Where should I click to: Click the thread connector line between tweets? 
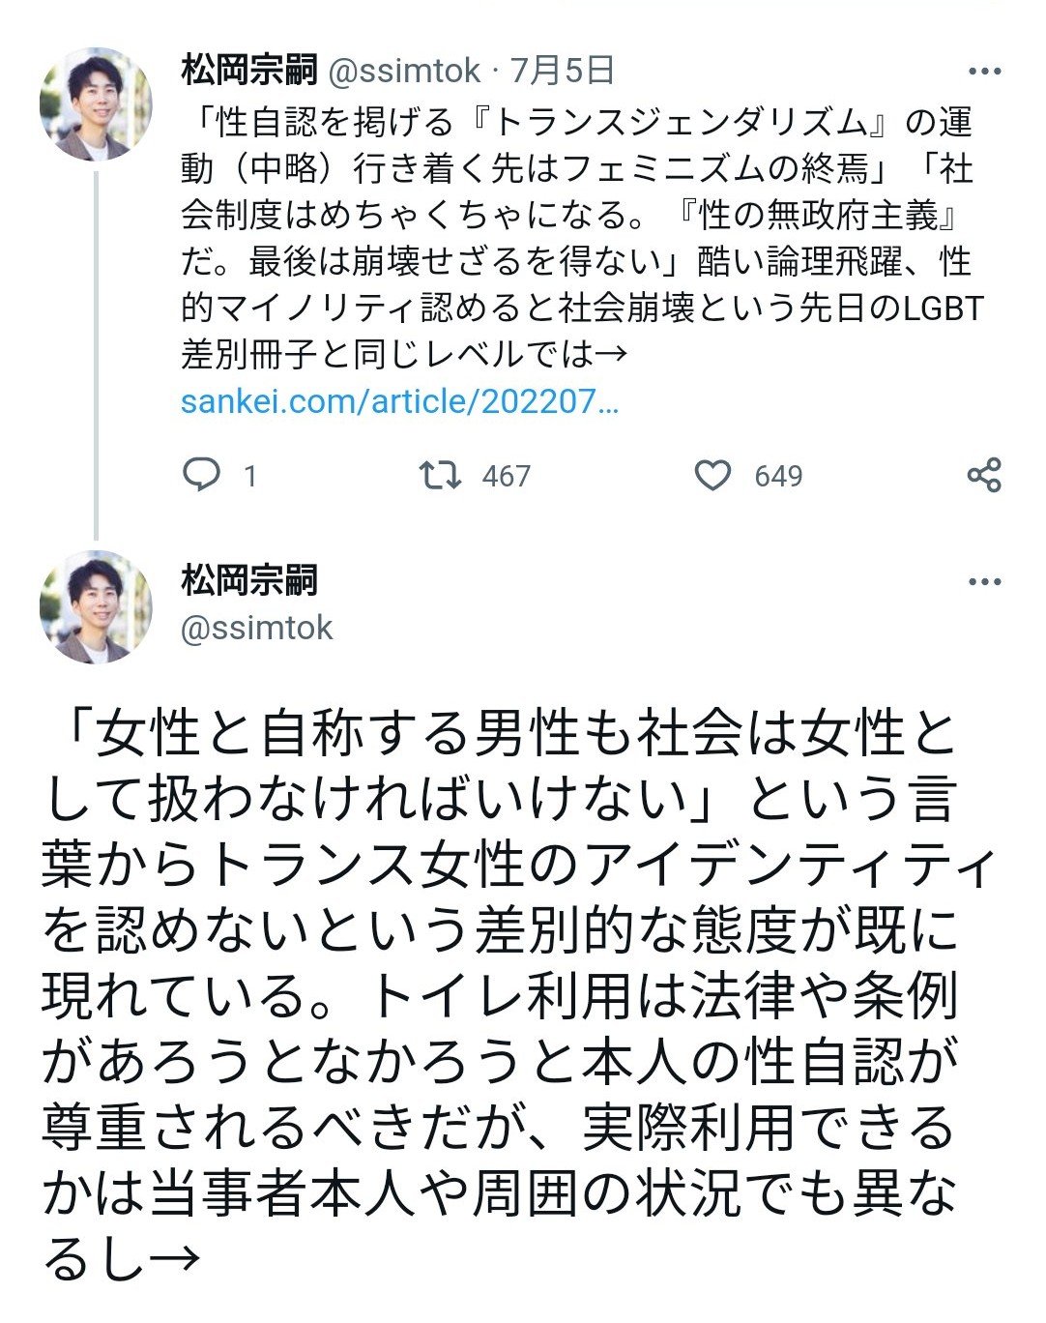pos(96,351)
